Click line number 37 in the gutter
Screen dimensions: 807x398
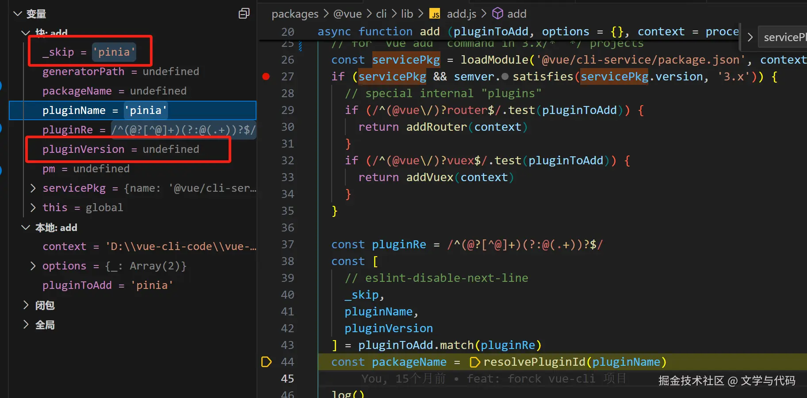click(287, 245)
